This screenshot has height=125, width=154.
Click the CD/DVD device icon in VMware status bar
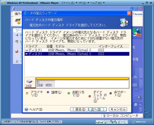coord(105,122)
